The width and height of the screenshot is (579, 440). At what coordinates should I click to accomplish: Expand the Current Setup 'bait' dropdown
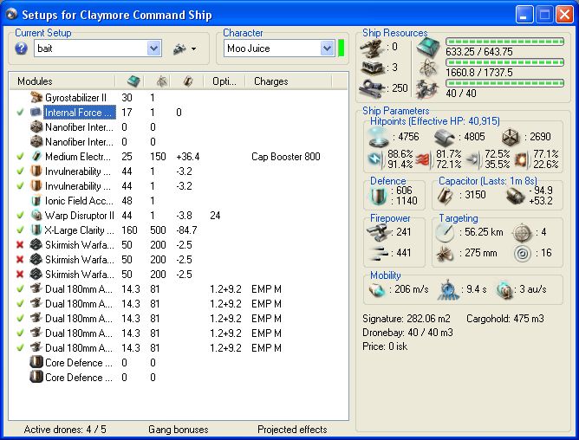click(153, 49)
